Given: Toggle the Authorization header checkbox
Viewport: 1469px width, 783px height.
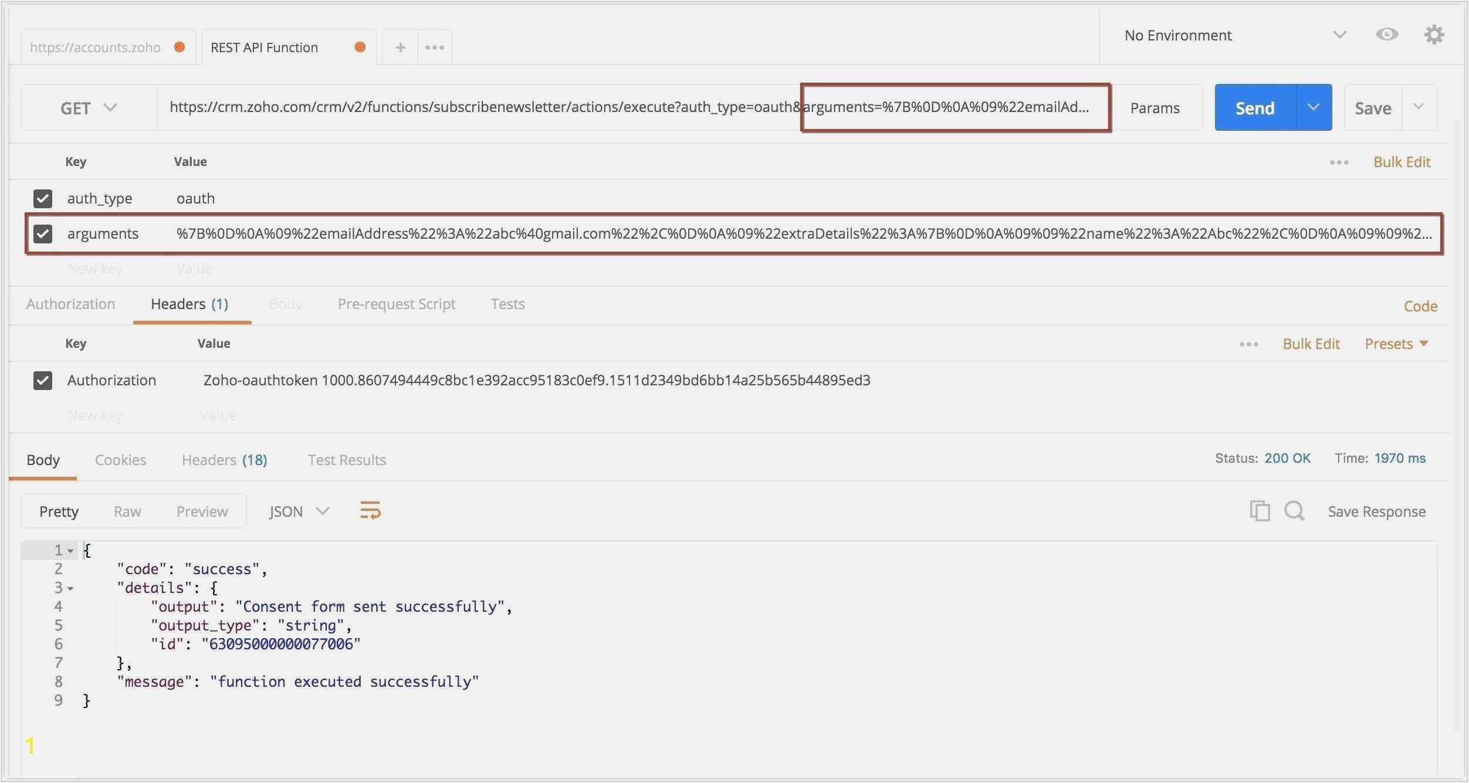Looking at the screenshot, I should [43, 380].
